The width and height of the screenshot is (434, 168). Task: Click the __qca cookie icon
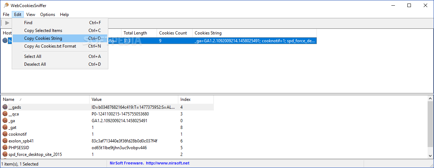[x=5, y=114]
